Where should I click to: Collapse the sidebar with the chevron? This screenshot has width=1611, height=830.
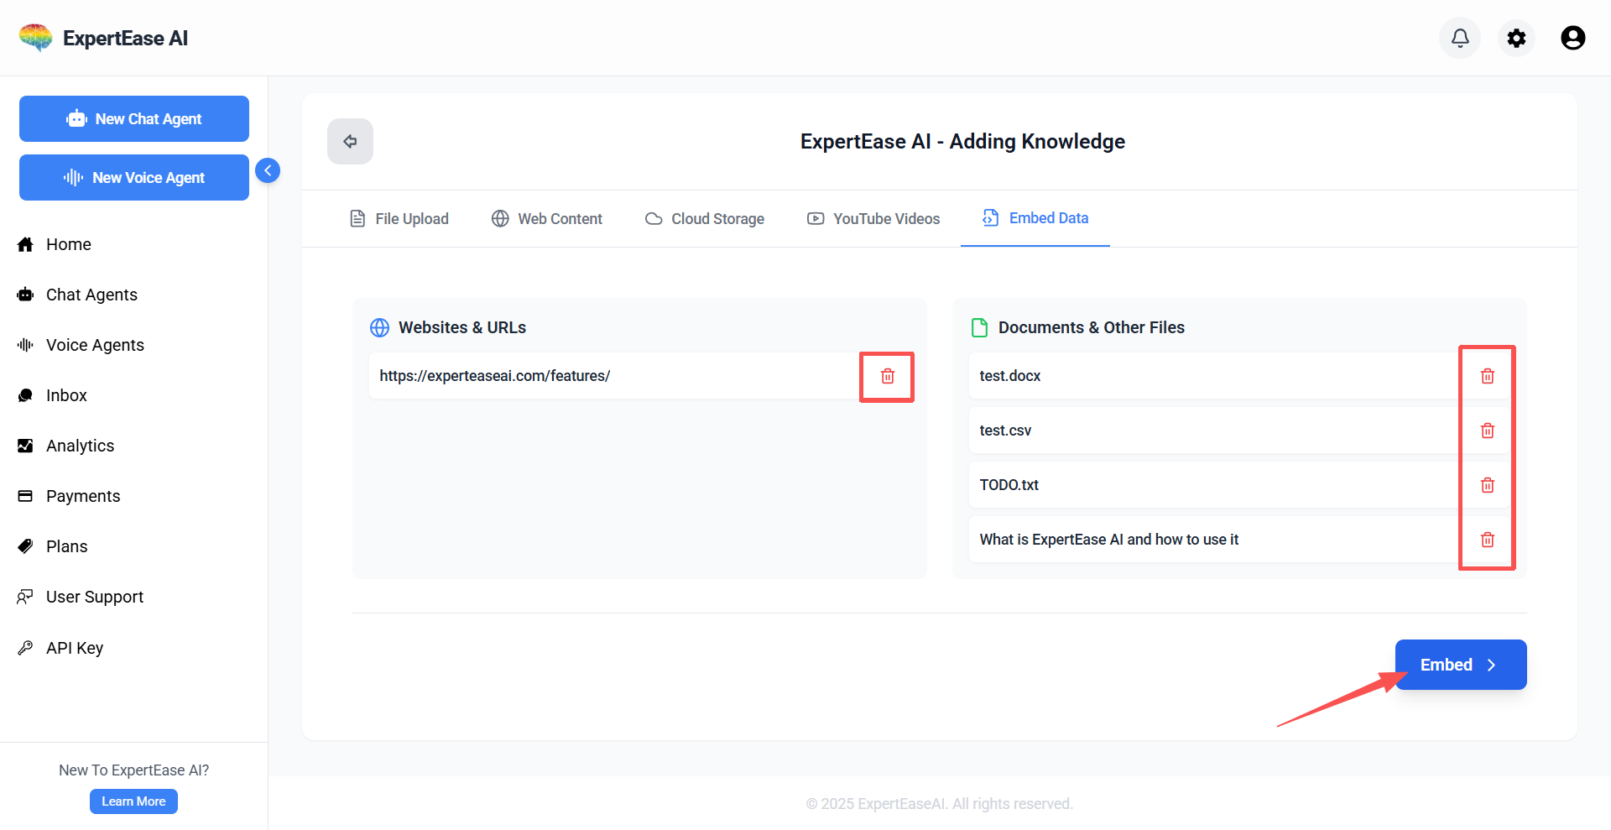(268, 170)
